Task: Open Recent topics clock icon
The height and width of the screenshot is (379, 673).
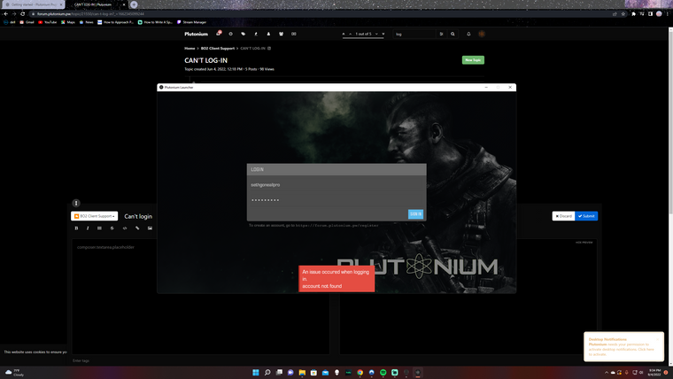Action: [x=230, y=34]
